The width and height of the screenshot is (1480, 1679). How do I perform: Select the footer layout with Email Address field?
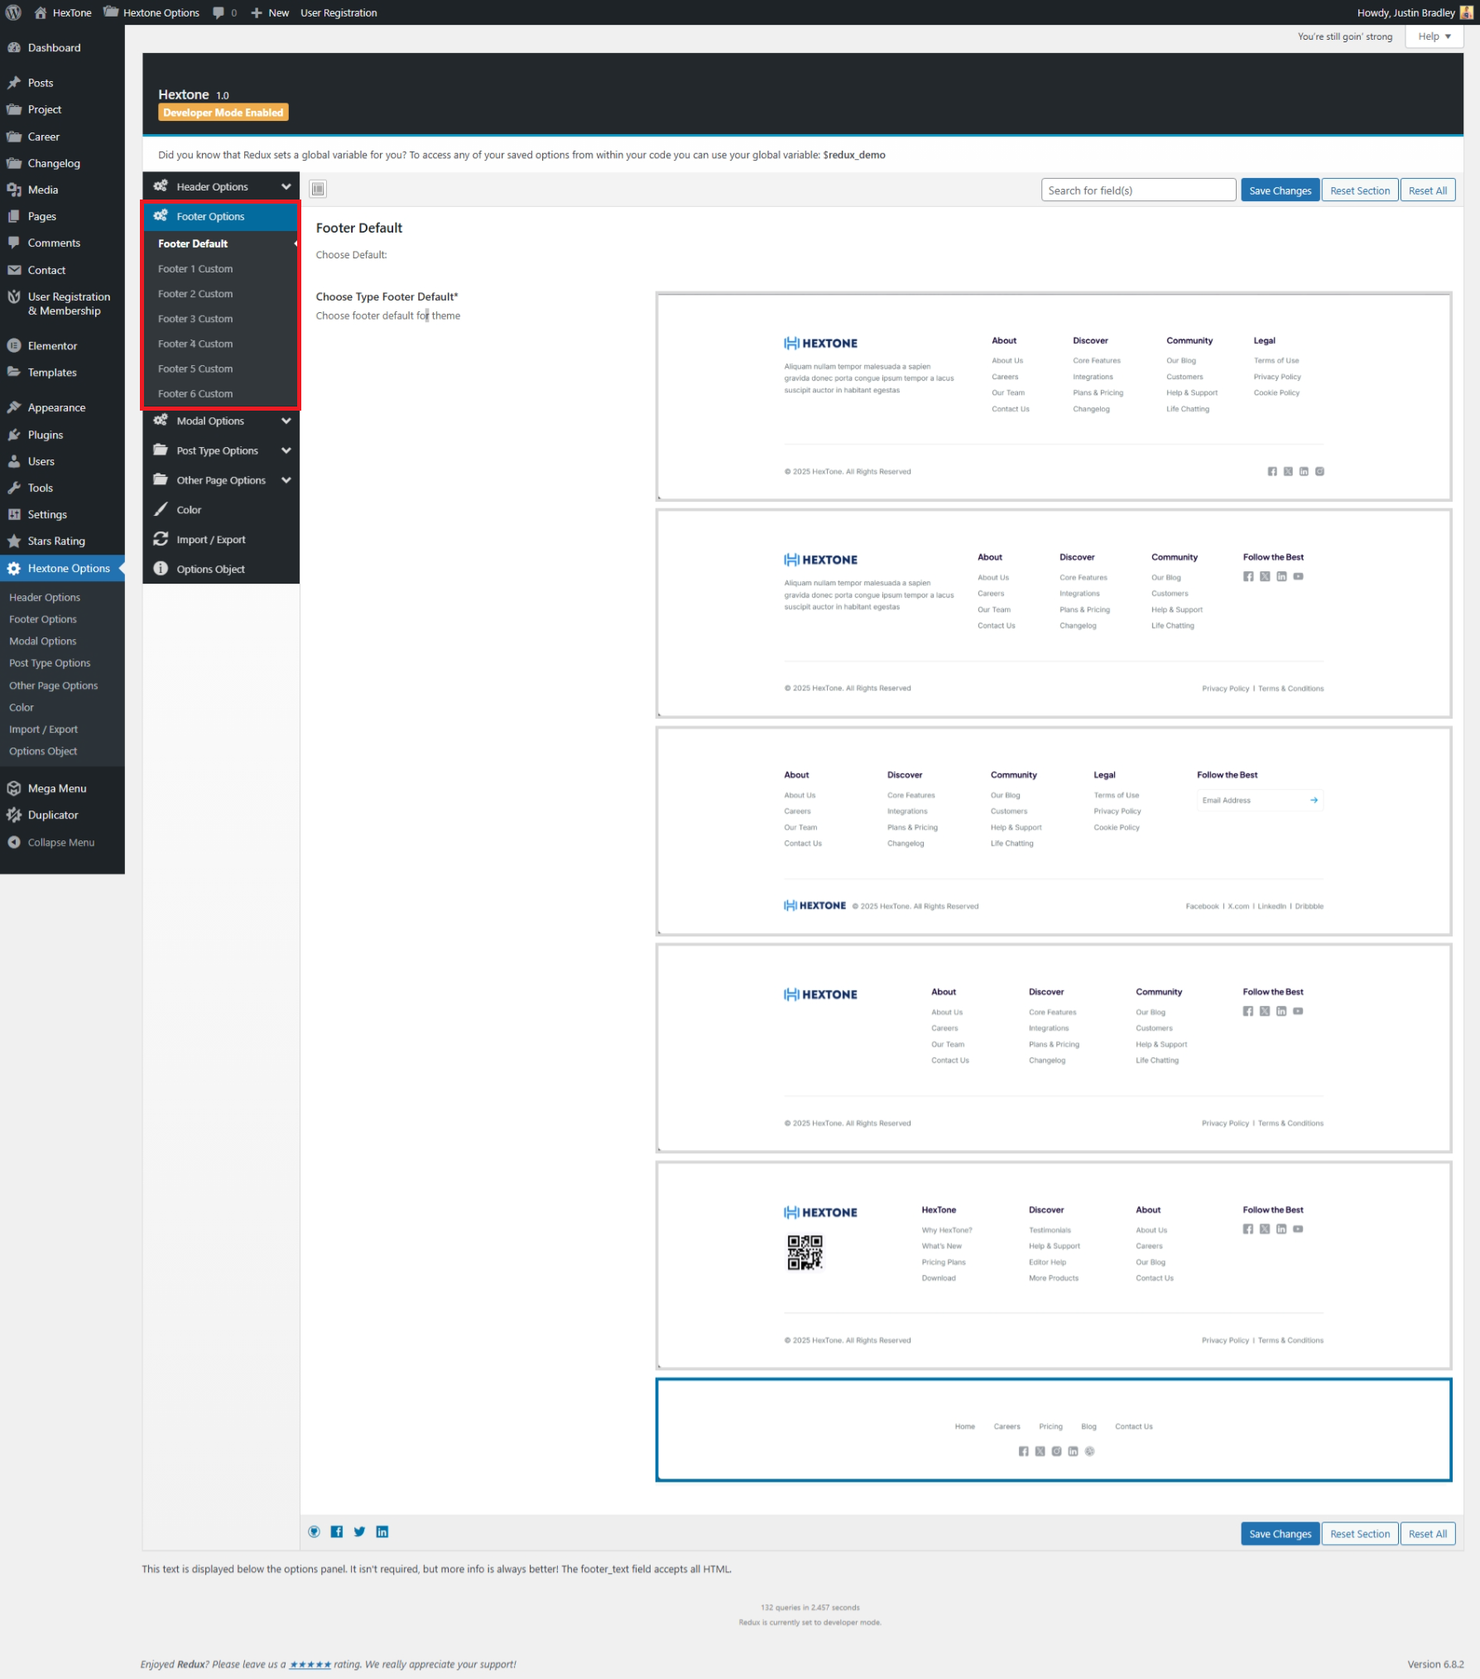[1053, 830]
